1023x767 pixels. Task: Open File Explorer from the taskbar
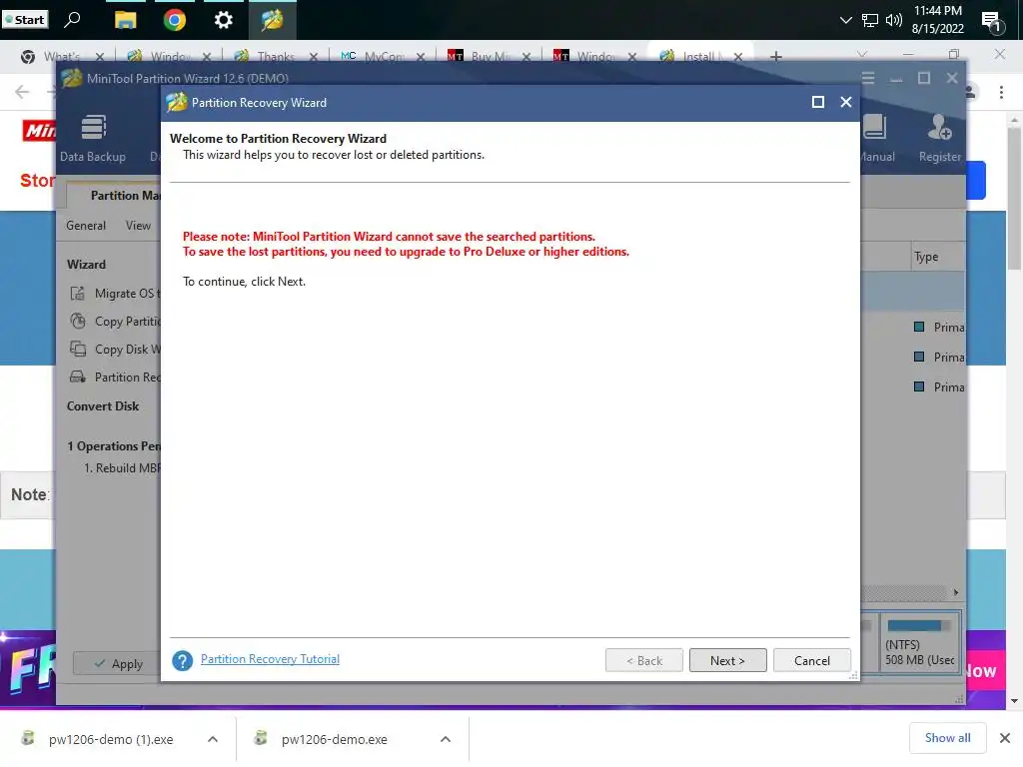tap(125, 20)
